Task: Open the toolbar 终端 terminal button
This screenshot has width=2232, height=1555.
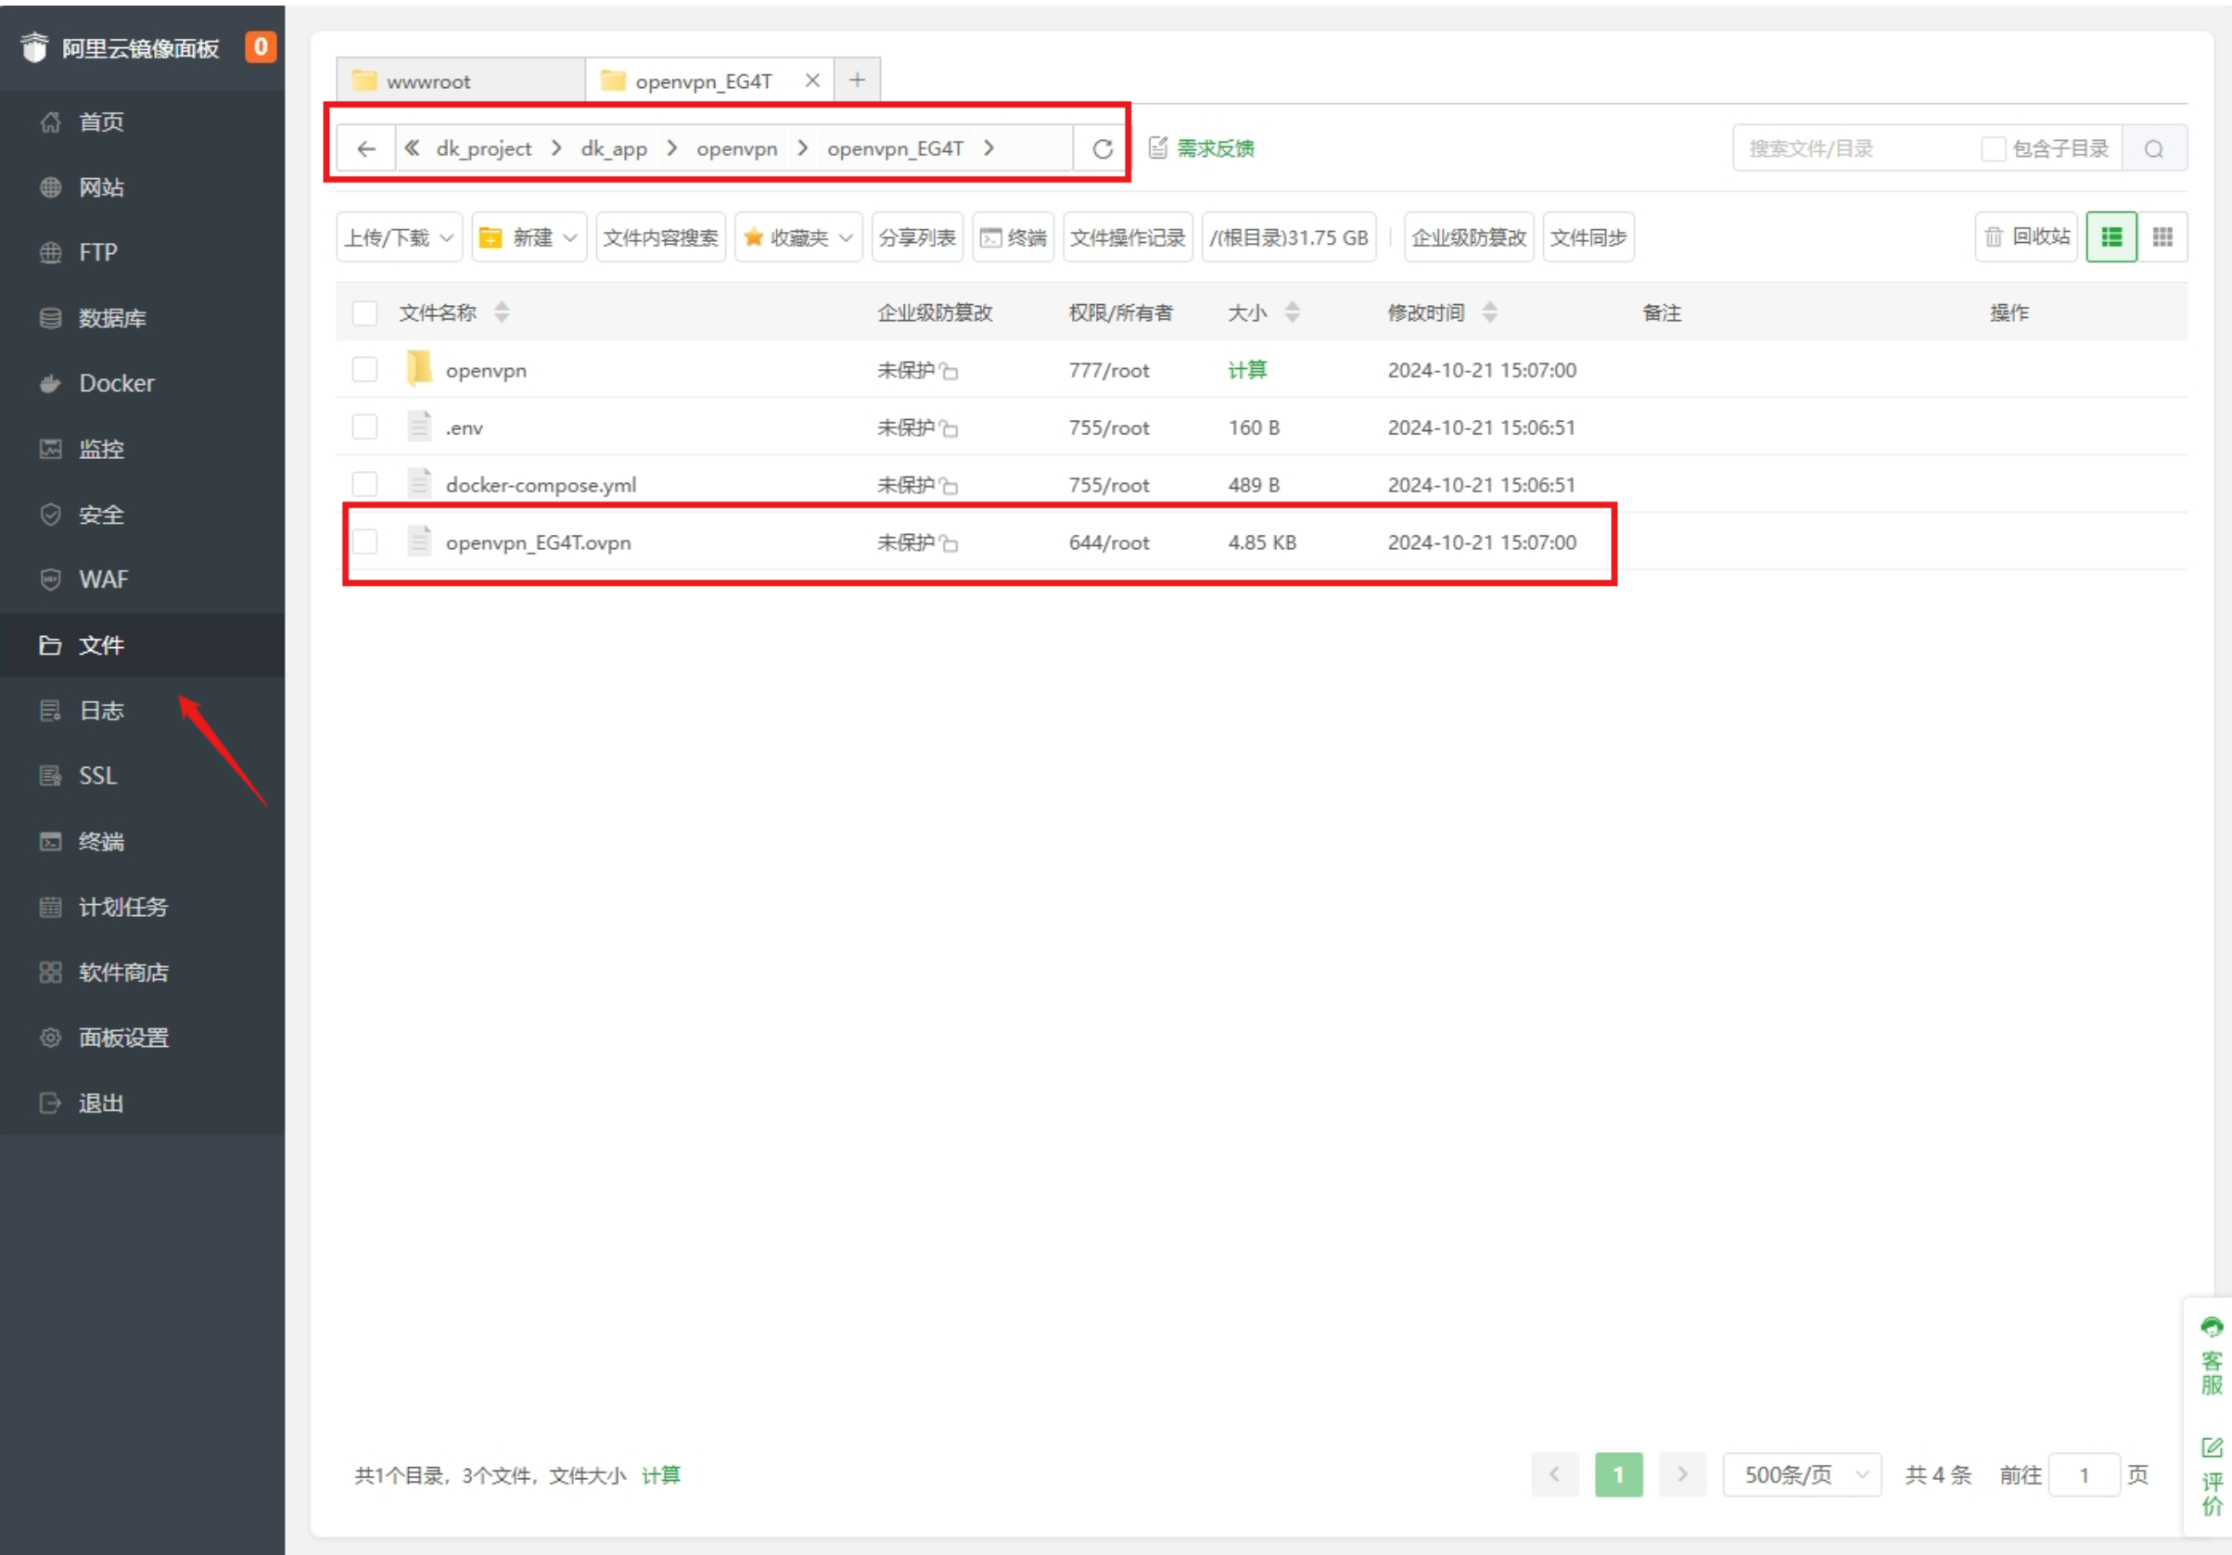Action: [x=1013, y=237]
